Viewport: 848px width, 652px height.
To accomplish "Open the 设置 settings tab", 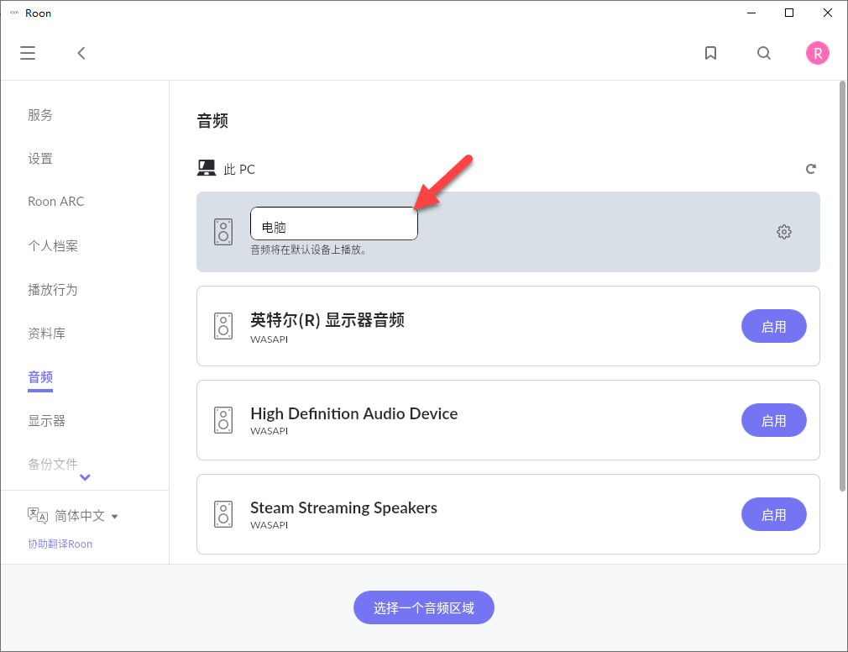I will point(40,159).
